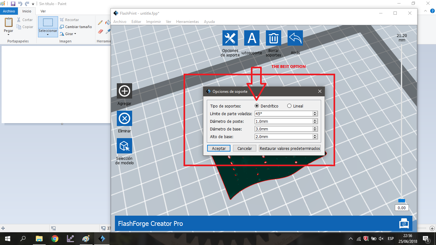Screen dimensions: 436x245
Task: Select the Lineal support type
Action: [295, 106]
